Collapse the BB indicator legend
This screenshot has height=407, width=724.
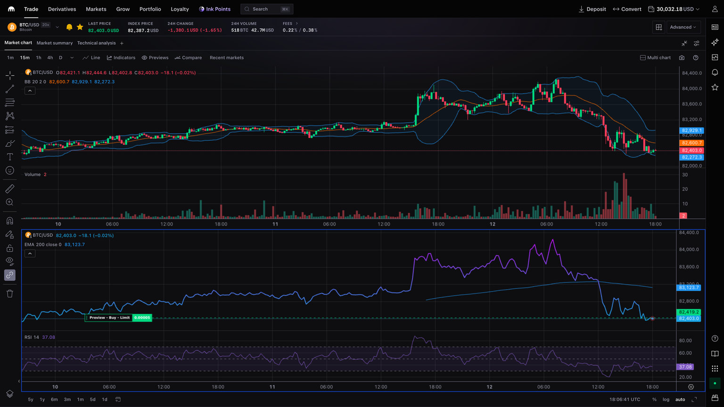[30, 90]
